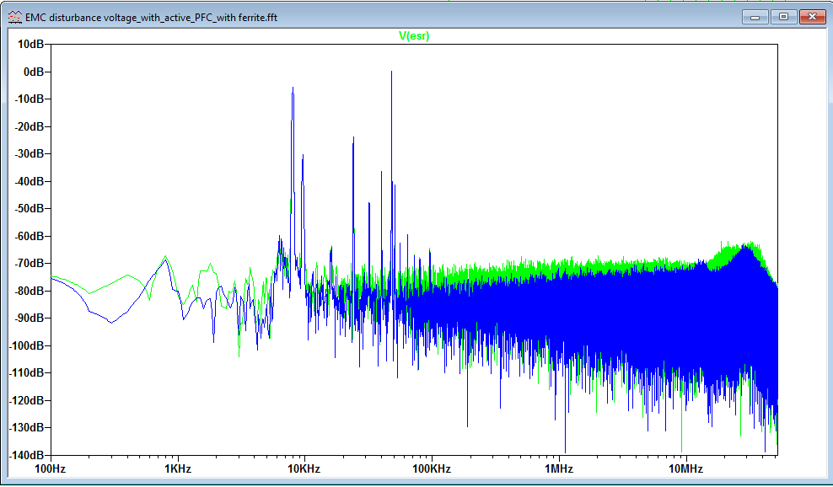Screen dimensions: 833x487
Task: Click the 10KHz frequency axis label
Action: pyautogui.click(x=304, y=469)
